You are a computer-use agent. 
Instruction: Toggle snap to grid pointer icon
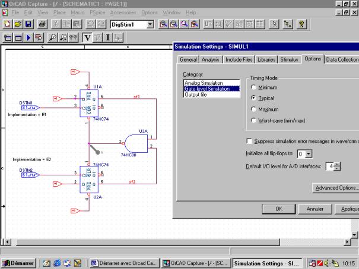coord(274,24)
